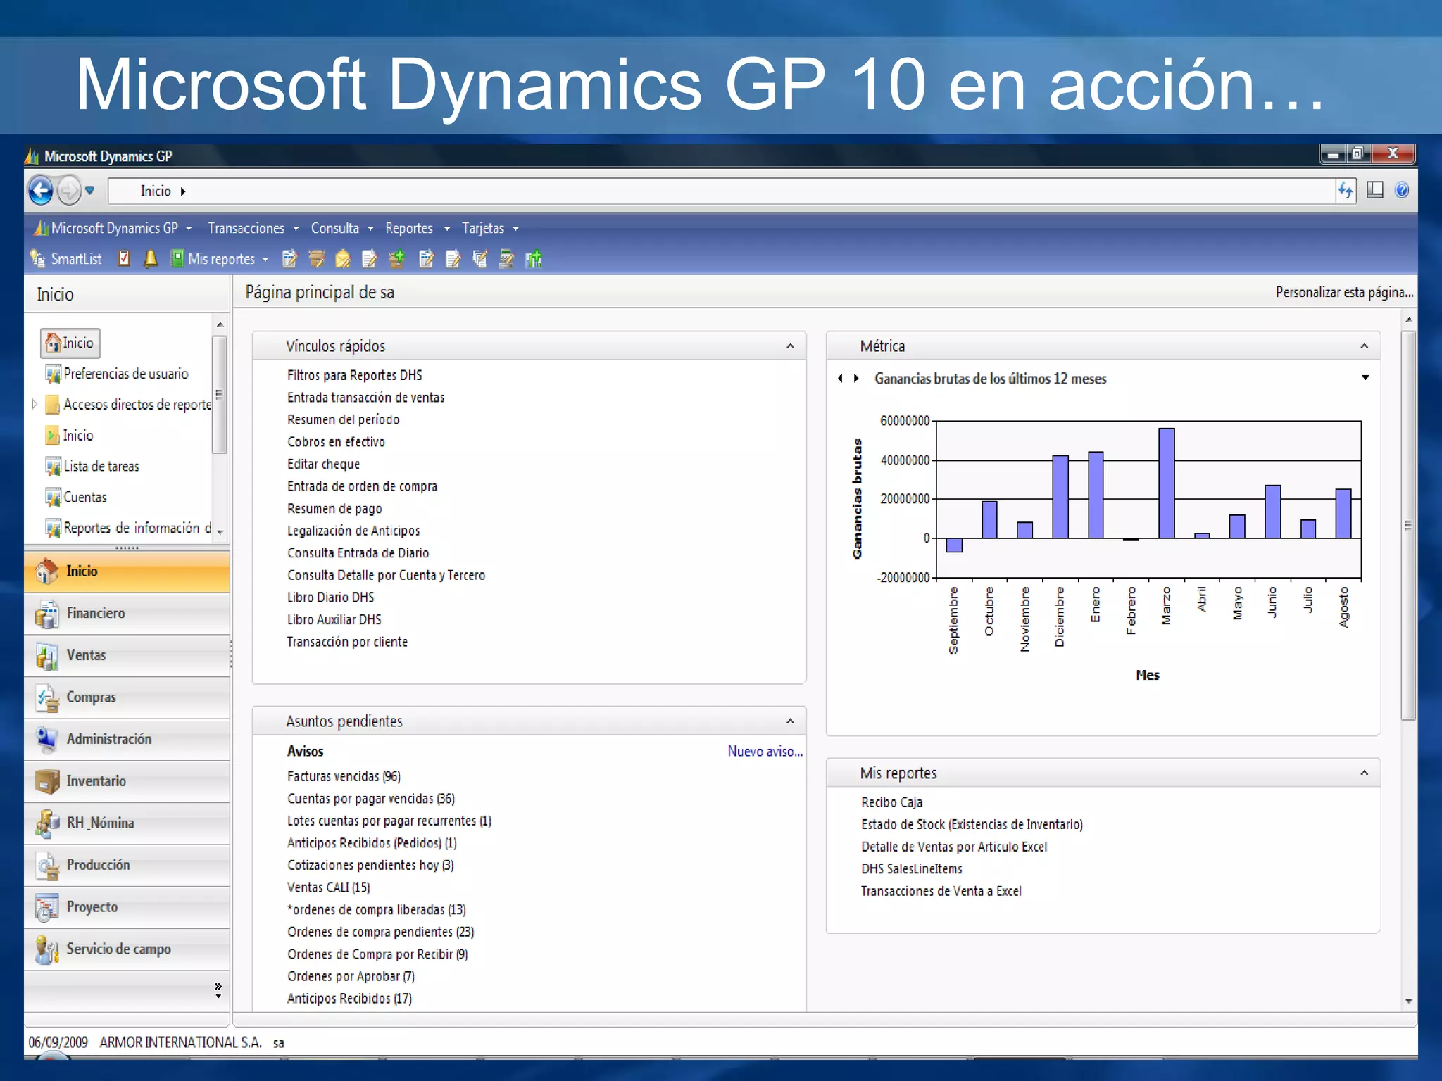
Task: Click the bar chart with green plus icon
Action: [534, 259]
